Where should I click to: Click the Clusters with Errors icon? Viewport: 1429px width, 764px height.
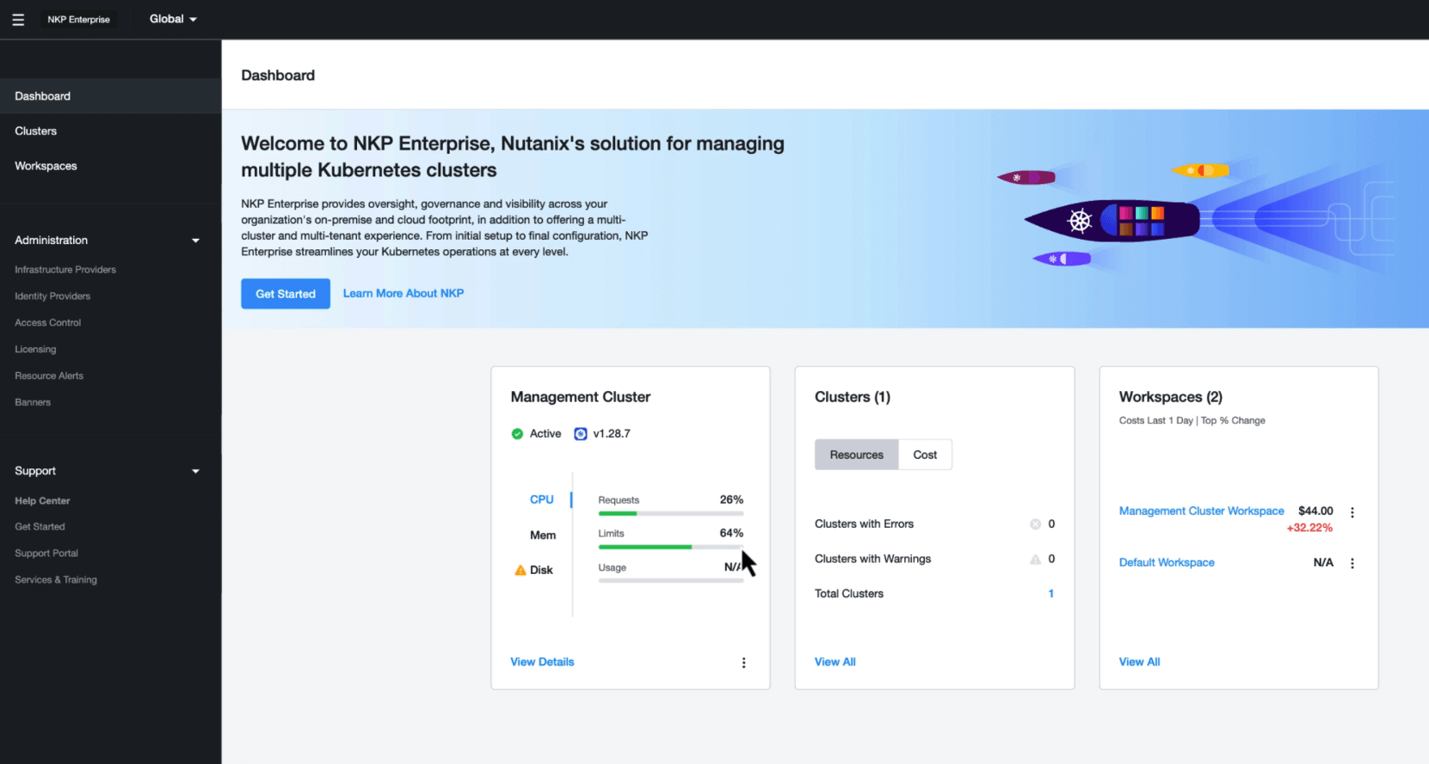1036,524
